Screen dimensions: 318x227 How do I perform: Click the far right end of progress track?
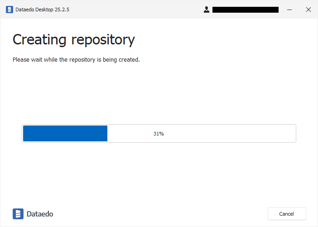click(x=292, y=134)
